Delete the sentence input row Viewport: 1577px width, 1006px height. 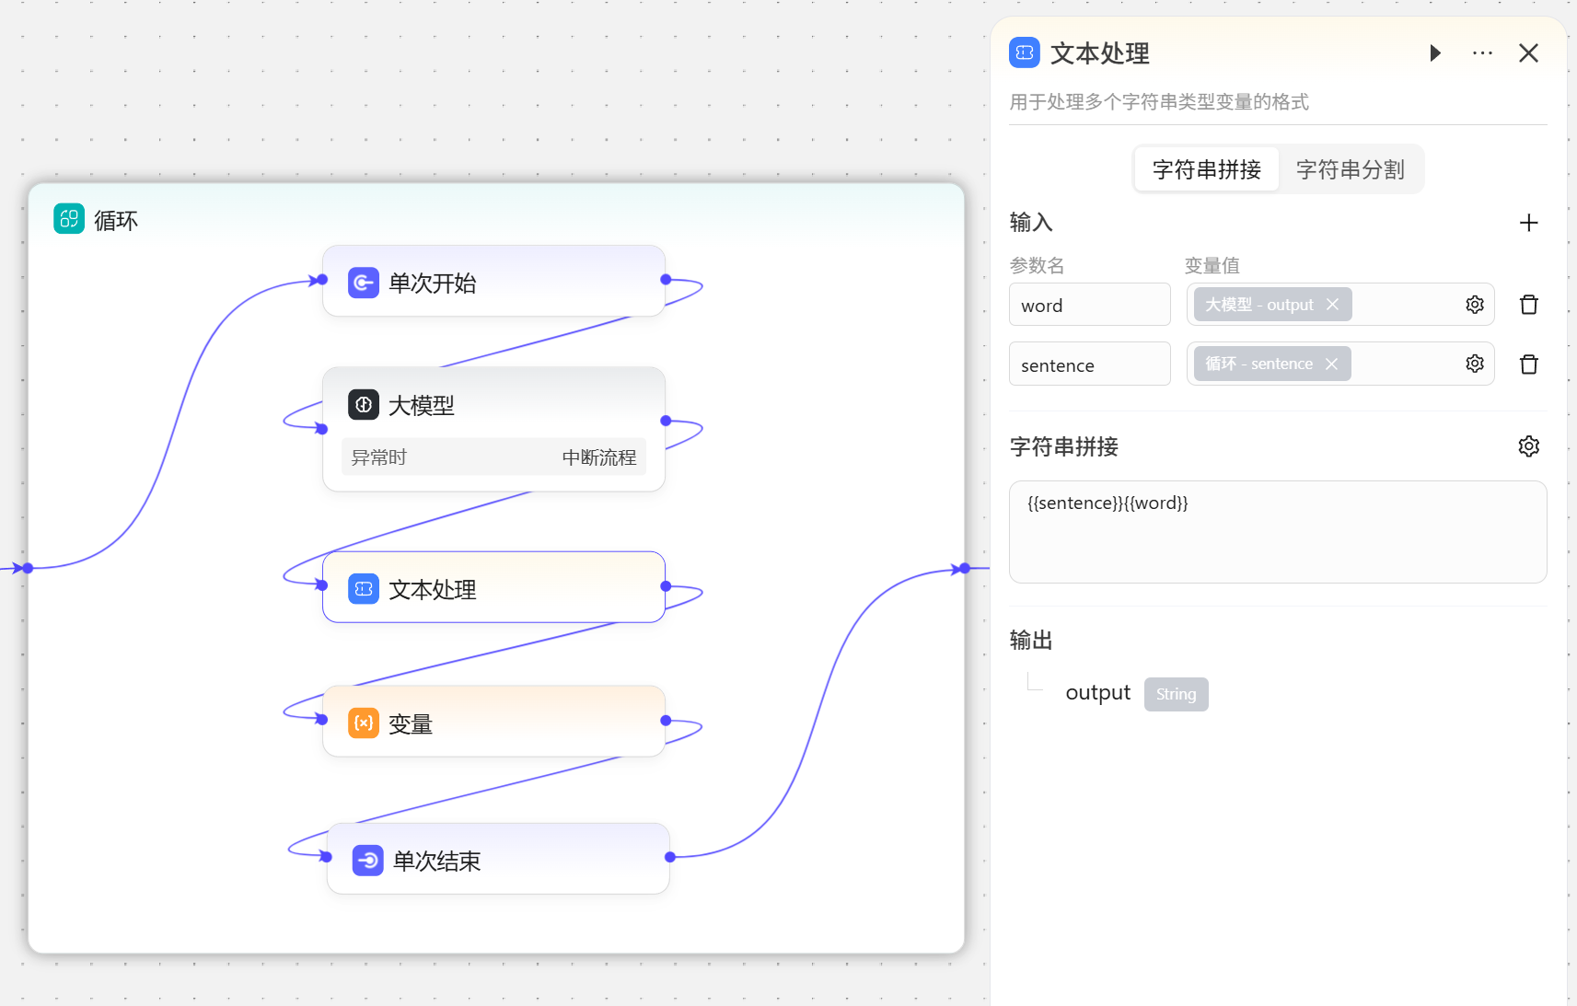point(1528,364)
